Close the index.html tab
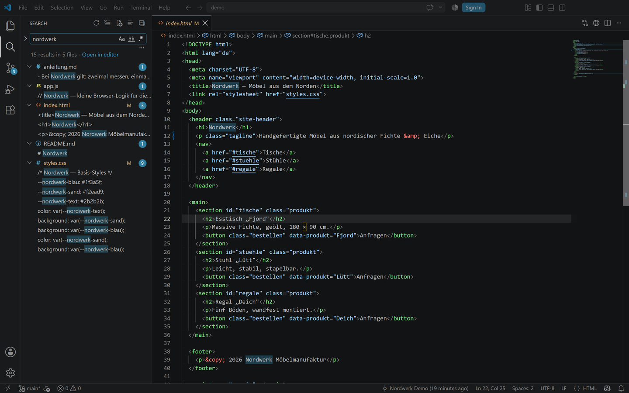The image size is (629, 393). coord(205,23)
